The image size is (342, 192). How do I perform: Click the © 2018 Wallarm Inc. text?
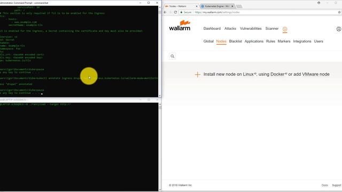[181, 185]
